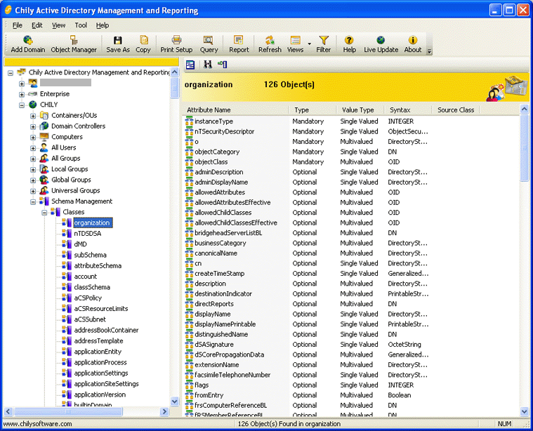Open the Object Manager tool
Screen dimensions: 533x431
(x=74, y=44)
